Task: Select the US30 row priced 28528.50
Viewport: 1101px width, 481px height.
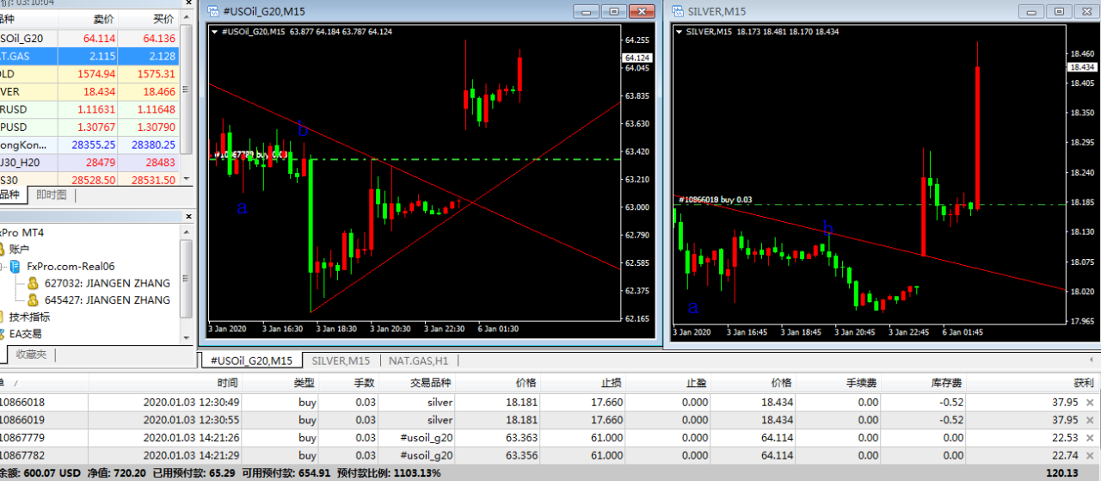Action: click(x=91, y=180)
